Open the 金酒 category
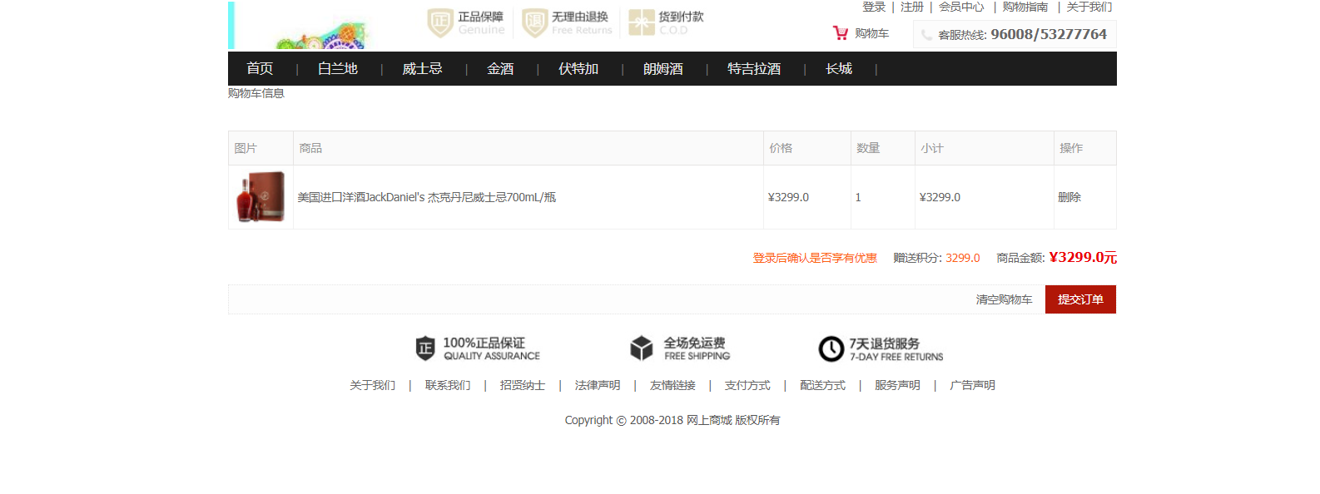 [500, 69]
